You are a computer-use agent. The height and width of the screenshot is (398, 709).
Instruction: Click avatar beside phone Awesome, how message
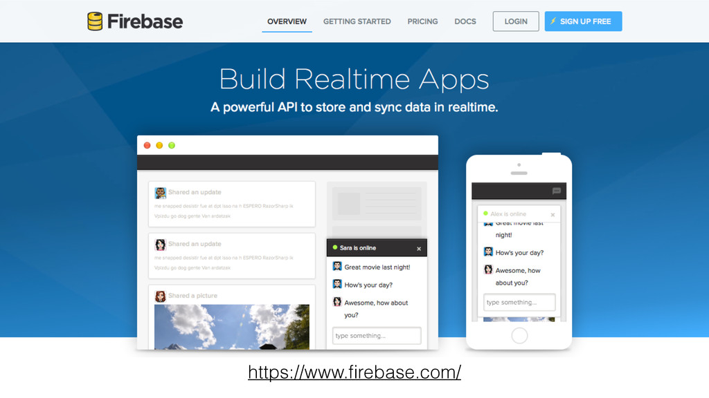click(488, 269)
